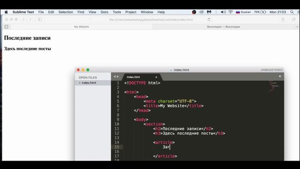Click the closing article tag line

tap(165, 156)
